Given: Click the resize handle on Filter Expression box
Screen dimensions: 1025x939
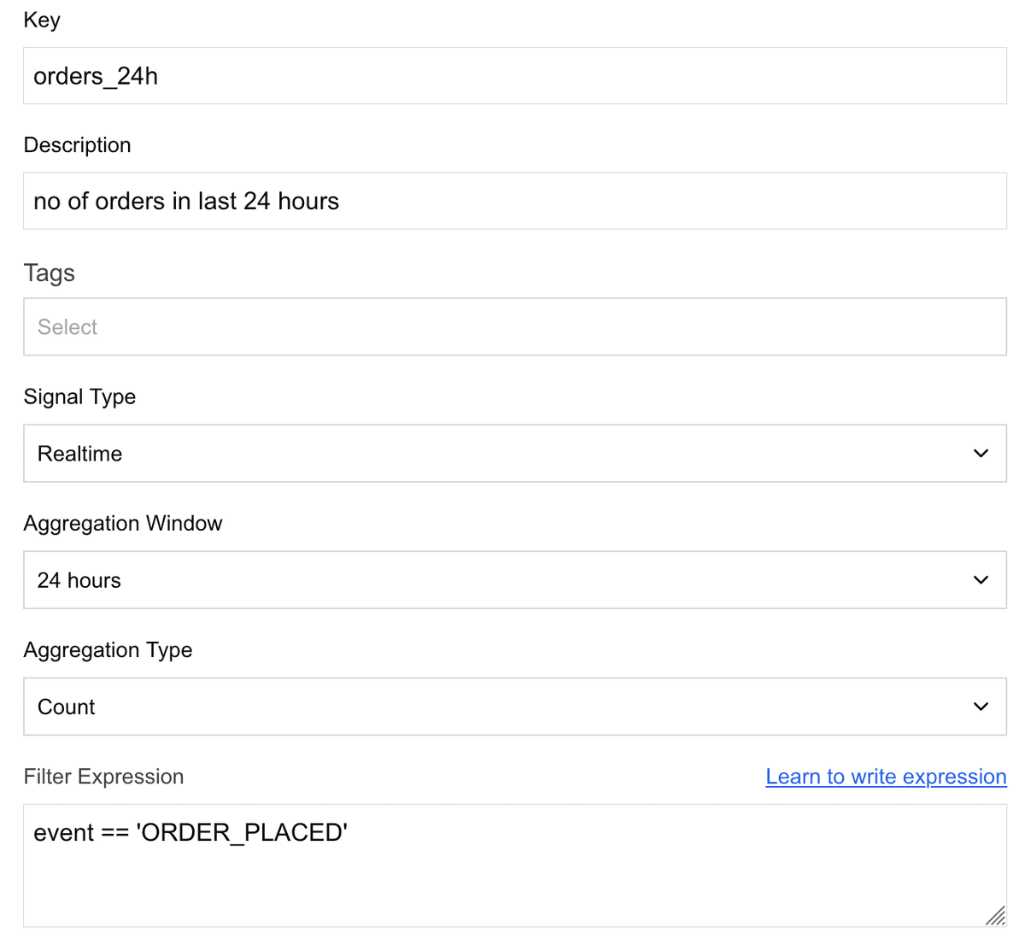Looking at the screenshot, I should [995, 916].
